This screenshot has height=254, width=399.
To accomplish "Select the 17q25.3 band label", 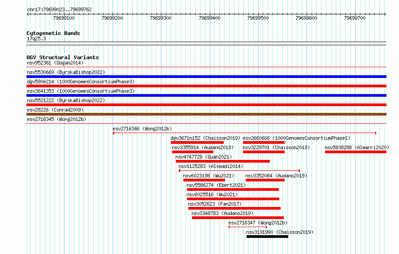I will [36, 39].
